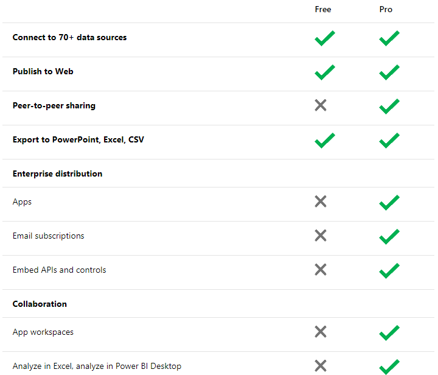This screenshot has height=375, width=438.
Task: Click the Collaboration section heading
Action: click(x=40, y=304)
